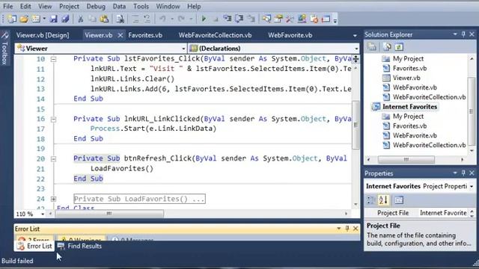The image size is (479, 269).
Task: Open Toolbox from the toolbar wrench icon
Action: (290, 19)
